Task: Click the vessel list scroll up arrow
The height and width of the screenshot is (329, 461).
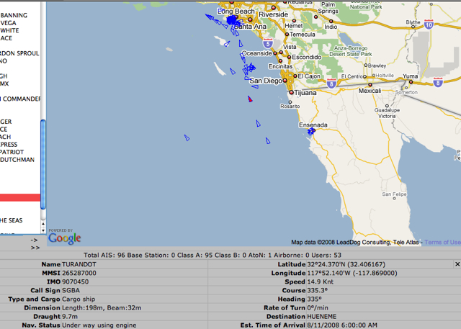Action: click(x=43, y=224)
